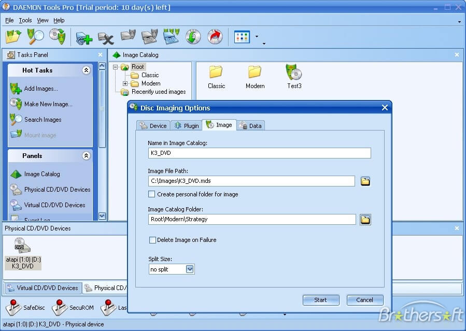Select the Modern folder thumbnail in catalog
466x331 pixels.
pos(255,77)
